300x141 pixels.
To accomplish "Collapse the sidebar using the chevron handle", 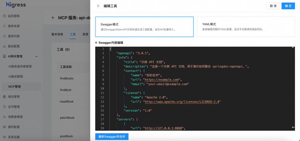I will click(x=43, y=18).
